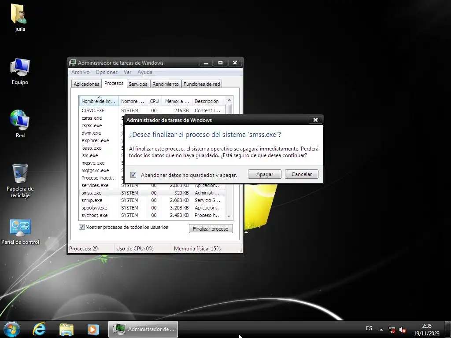Click the network tray icon

[392, 330]
